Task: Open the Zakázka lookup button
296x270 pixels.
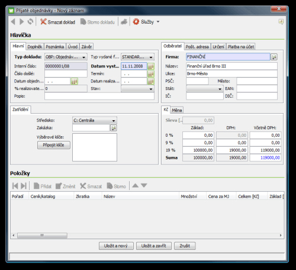Action: (x=114, y=128)
